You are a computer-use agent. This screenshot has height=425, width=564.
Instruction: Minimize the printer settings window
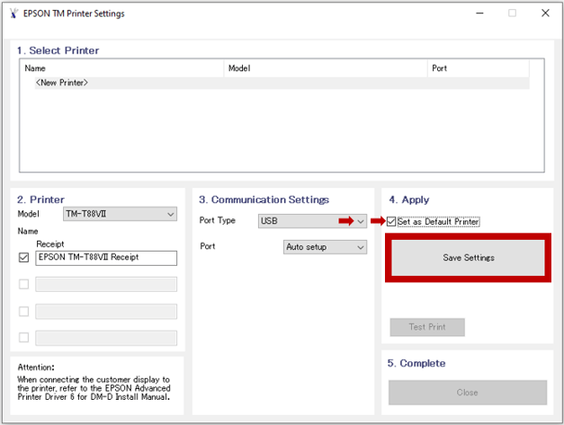(479, 13)
